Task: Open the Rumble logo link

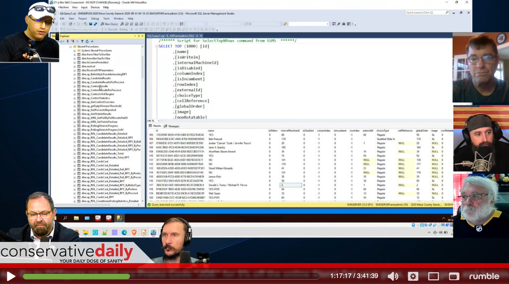Action: point(484,276)
